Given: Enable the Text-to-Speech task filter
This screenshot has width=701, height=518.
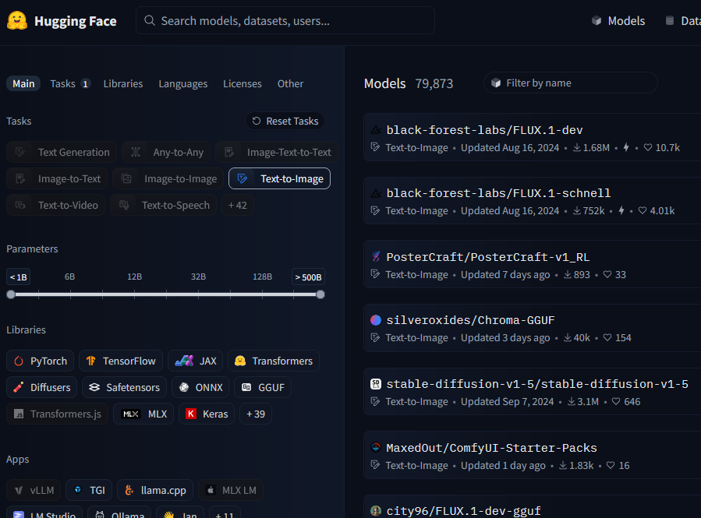Looking at the screenshot, I should (x=164, y=205).
